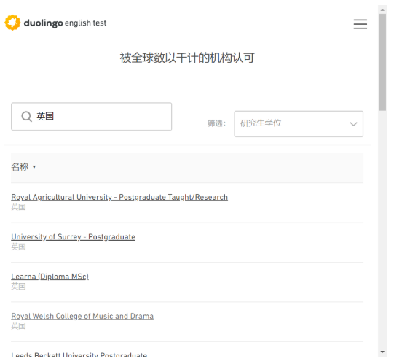Click 英国 under Royal Welsh College
The height and width of the screenshot is (359, 394).
coord(18,326)
